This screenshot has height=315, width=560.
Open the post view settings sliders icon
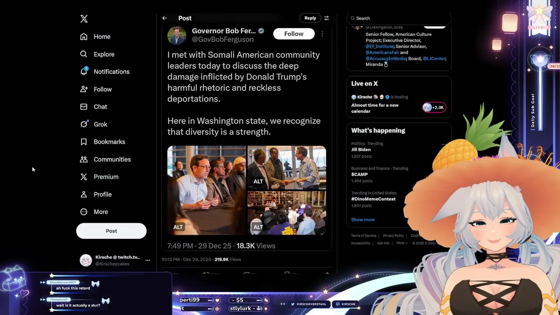click(x=326, y=18)
